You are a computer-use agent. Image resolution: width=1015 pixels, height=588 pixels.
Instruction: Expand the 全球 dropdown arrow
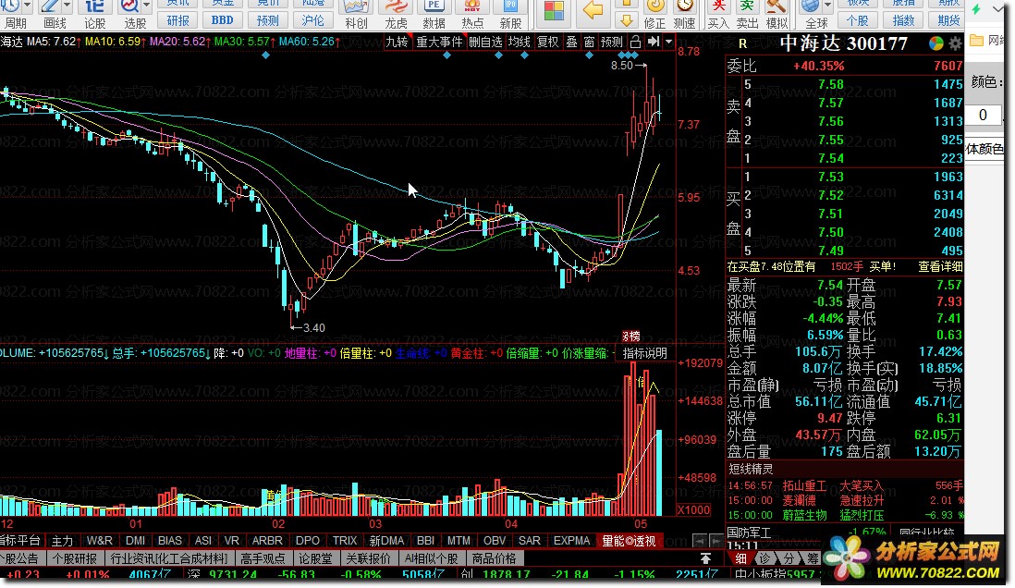[828, 6]
